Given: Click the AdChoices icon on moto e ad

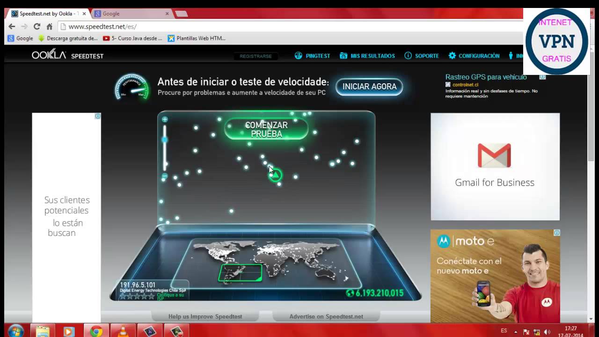Looking at the screenshot, I should point(557,233).
